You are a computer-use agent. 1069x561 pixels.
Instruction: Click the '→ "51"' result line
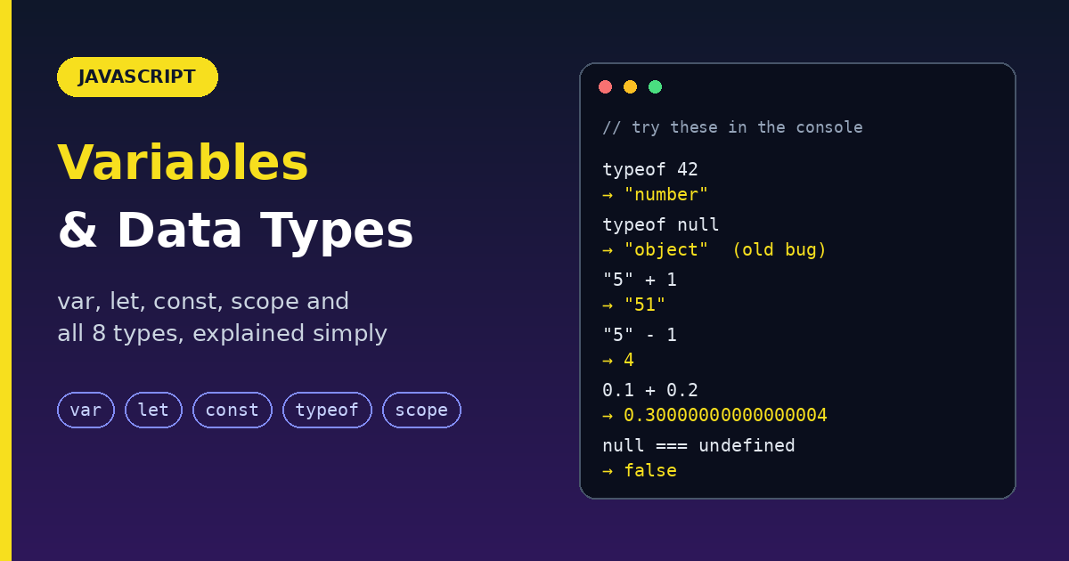(x=634, y=305)
